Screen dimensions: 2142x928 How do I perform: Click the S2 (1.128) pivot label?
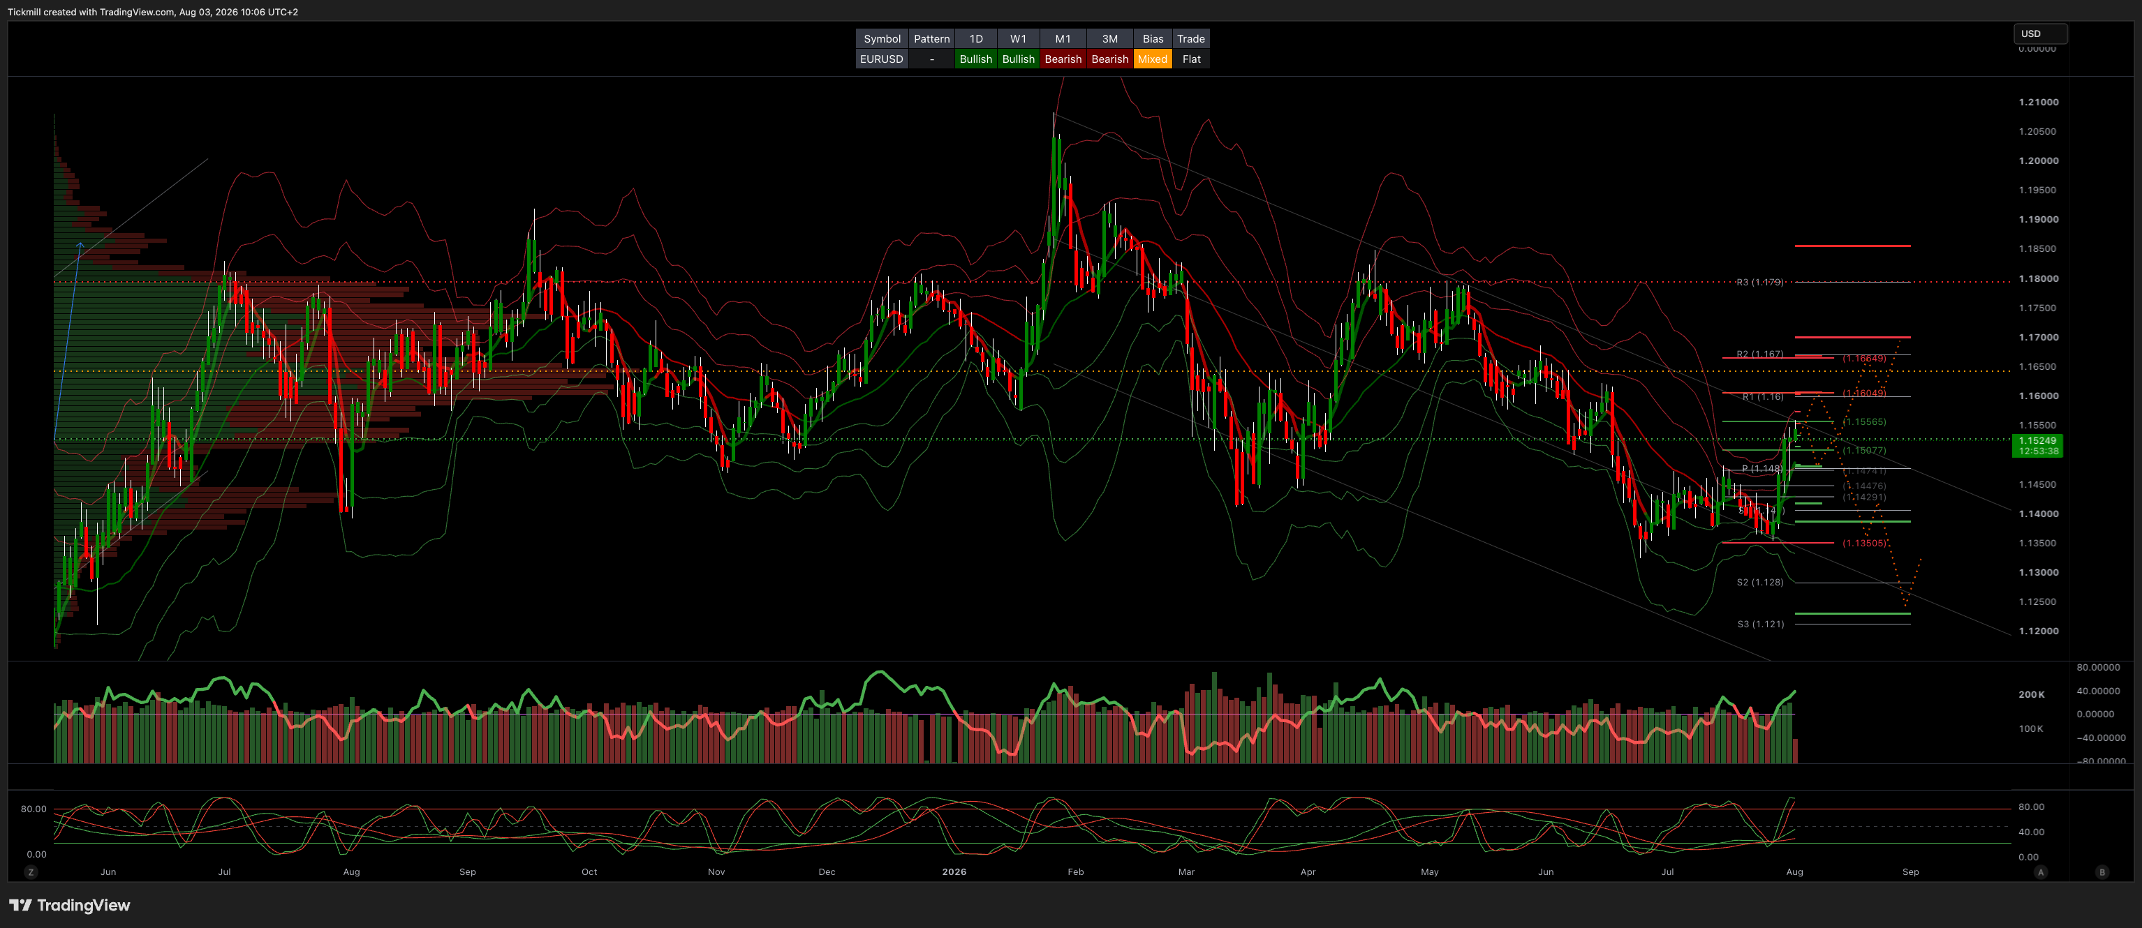[x=1760, y=583]
